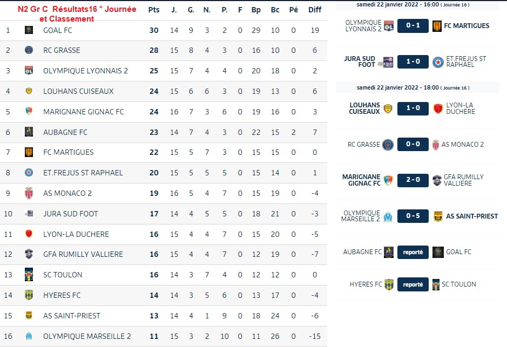This screenshot has height=347, width=507.
Task: Click AS Saint-Priest crest in results panel
Action: (x=438, y=216)
